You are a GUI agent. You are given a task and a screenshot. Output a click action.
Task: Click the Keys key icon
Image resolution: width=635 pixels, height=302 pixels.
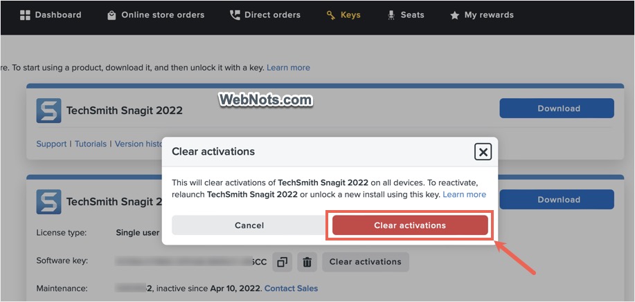pos(331,15)
